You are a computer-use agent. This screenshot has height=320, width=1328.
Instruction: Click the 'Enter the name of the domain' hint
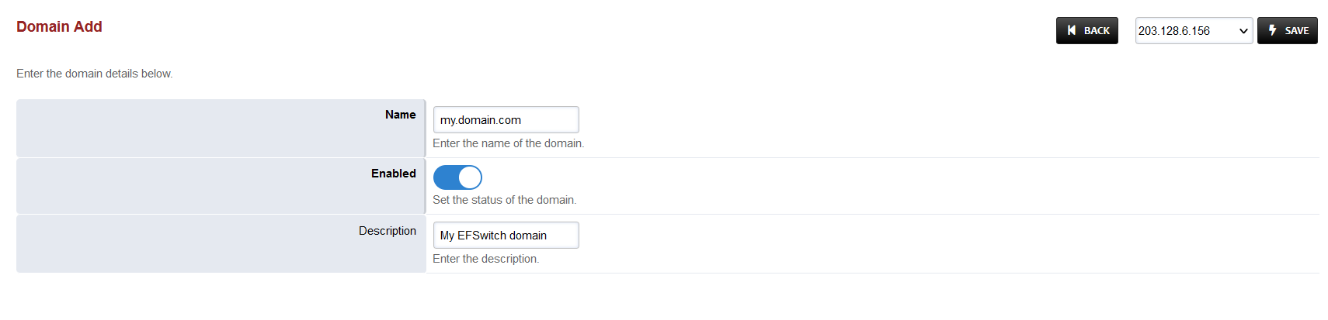508,143
